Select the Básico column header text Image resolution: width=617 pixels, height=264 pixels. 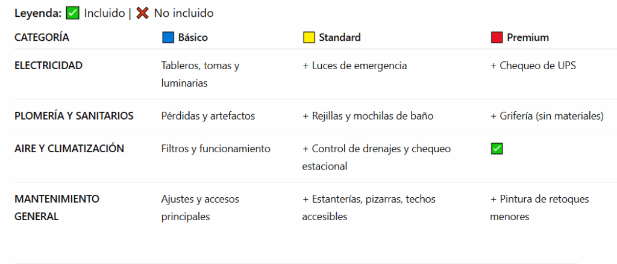click(x=193, y=37)
